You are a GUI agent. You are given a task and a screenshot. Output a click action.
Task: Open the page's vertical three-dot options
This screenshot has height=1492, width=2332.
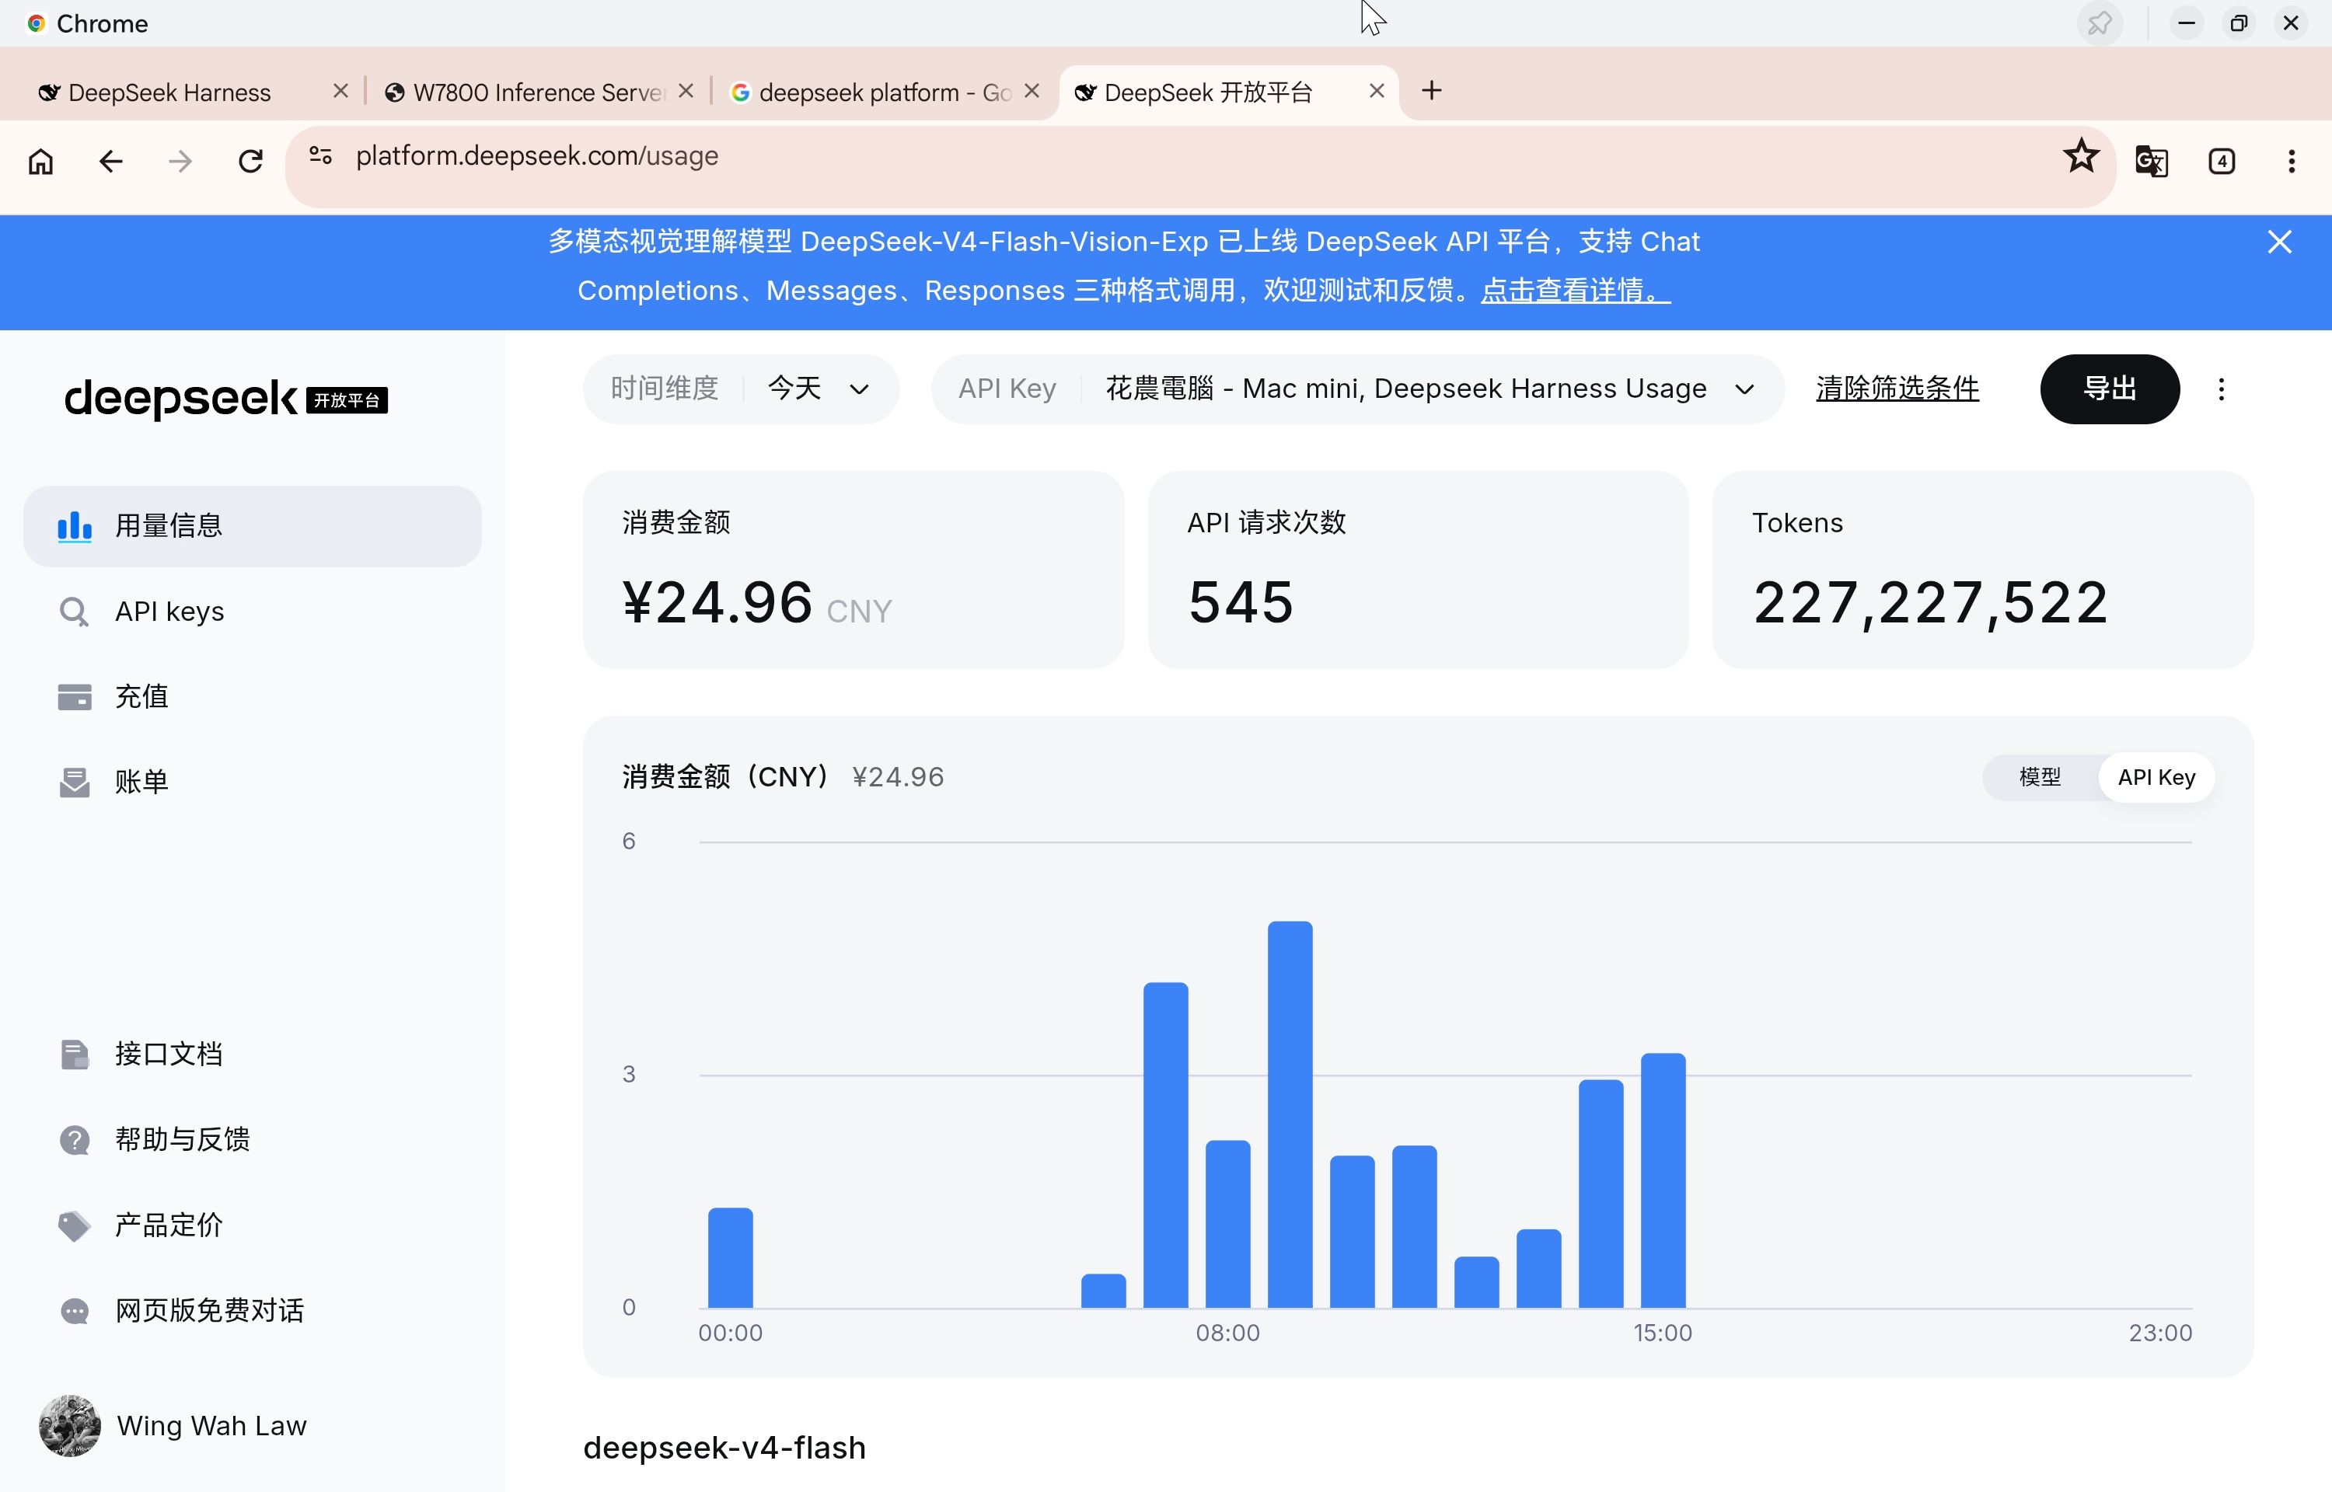(2222, 389)
